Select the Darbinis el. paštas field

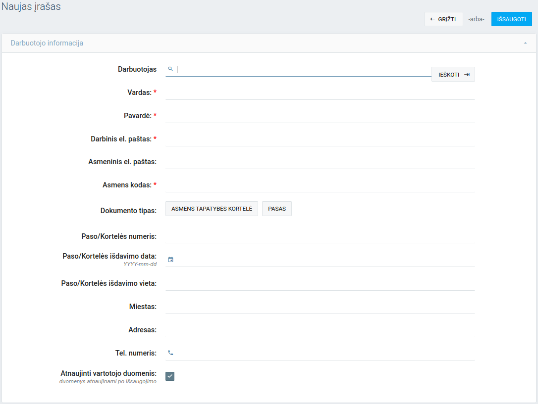320,139
